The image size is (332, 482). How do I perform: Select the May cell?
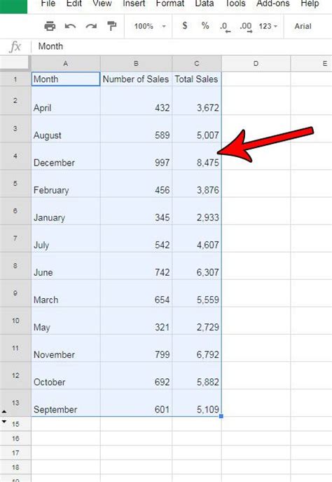pyautogui.click(x=66, y=321)
